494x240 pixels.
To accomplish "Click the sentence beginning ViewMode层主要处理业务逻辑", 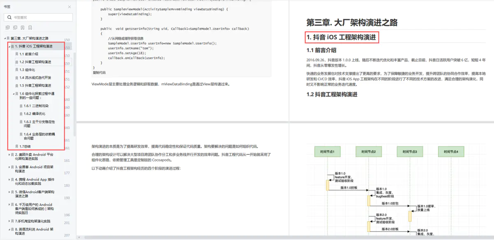I will 161,84.
